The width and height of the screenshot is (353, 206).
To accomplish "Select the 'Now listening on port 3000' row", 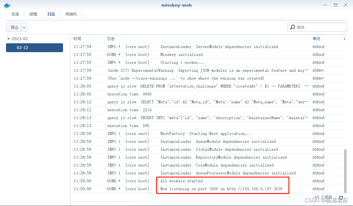I will 207,189.
